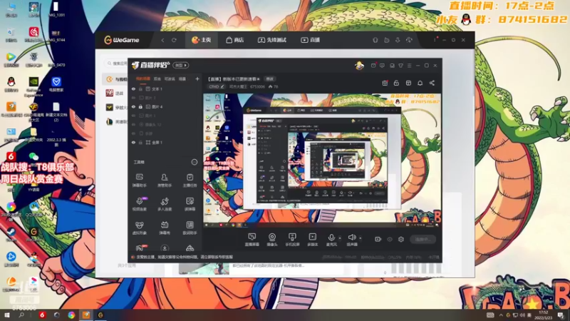
Task: Toggle visibility of 文本 1 layer
Action: pos(133,88)
